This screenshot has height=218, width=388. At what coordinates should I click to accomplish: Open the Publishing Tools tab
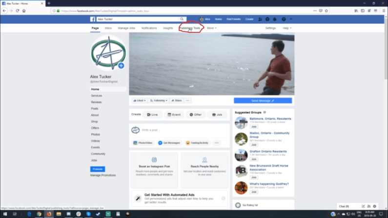pos(190,28)
